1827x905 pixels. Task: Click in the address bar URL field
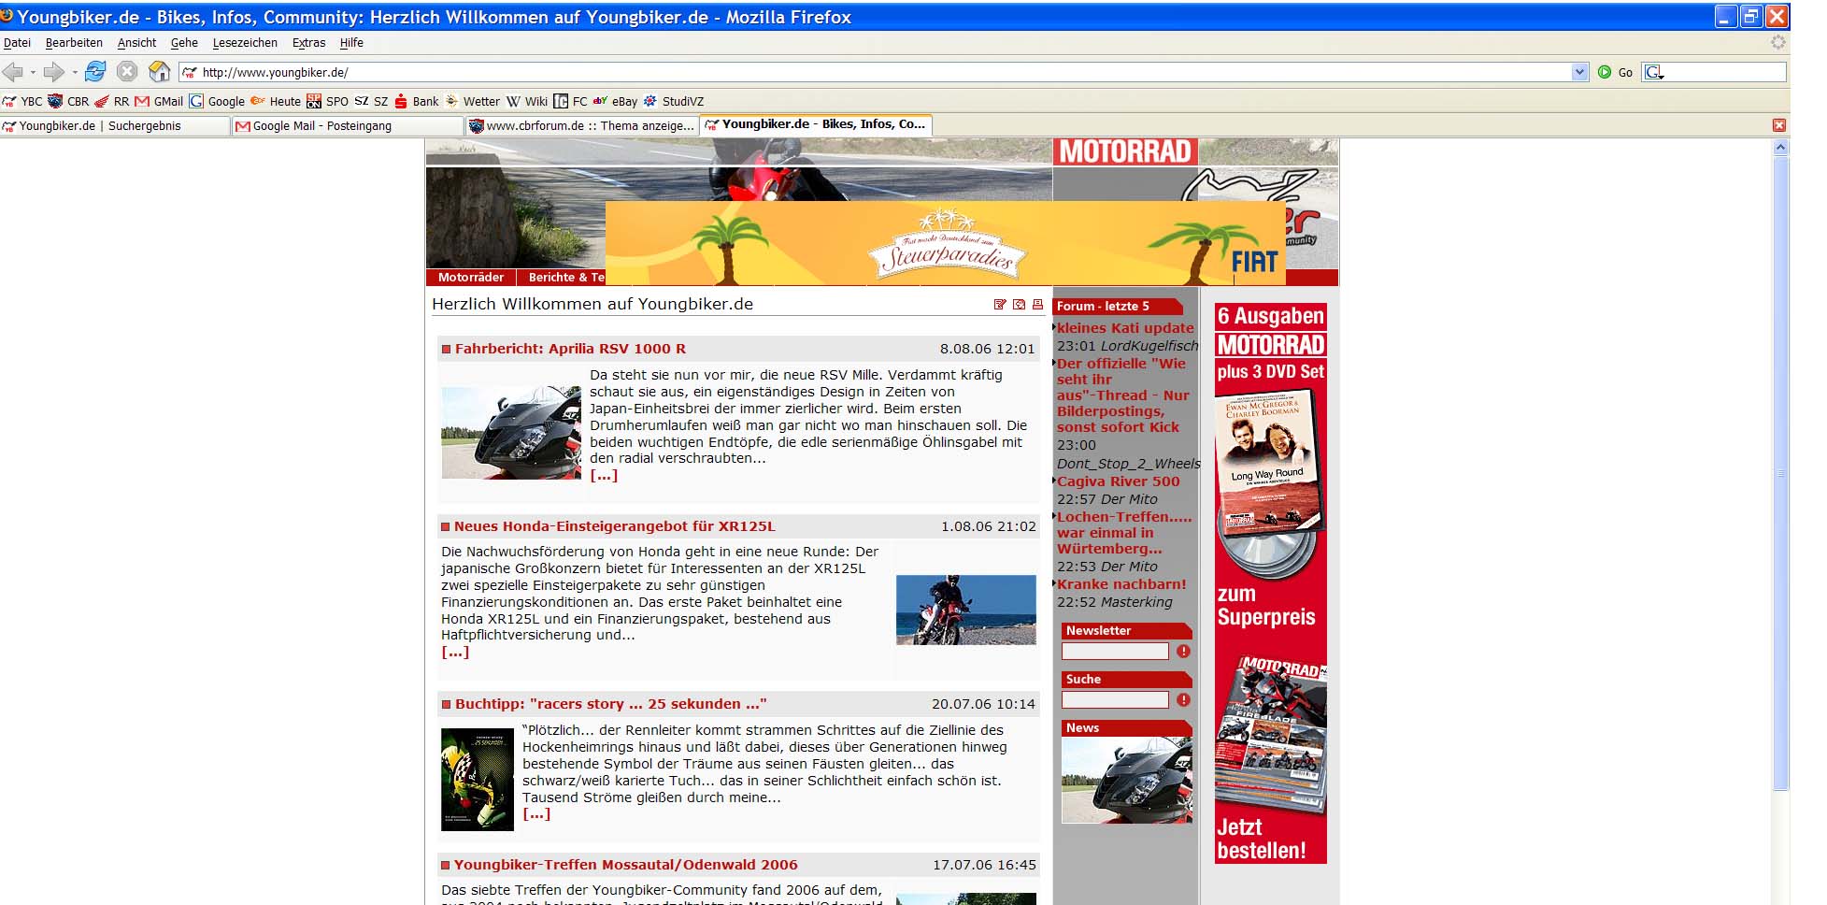(883, 72)
